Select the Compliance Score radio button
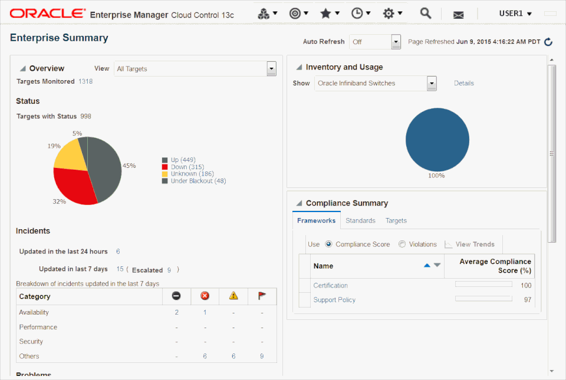Image resolution: width=566 pixels, height=380 pixels. 328,244
